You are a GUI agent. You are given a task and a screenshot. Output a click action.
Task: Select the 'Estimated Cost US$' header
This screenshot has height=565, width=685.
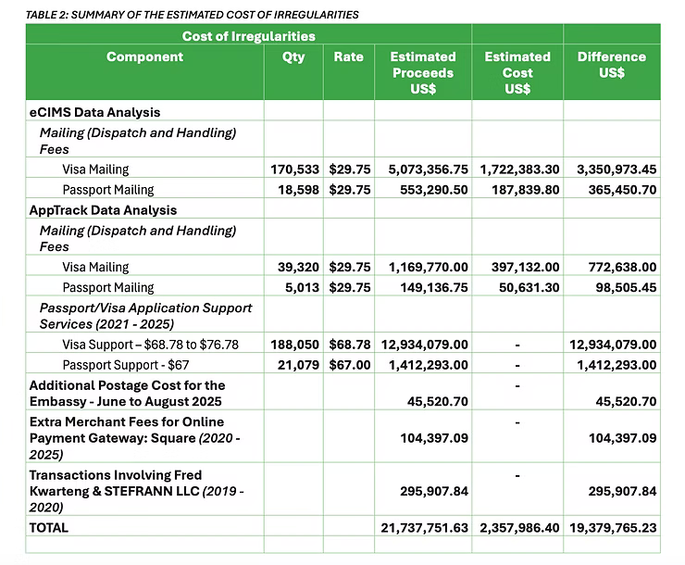click(517, 72)
